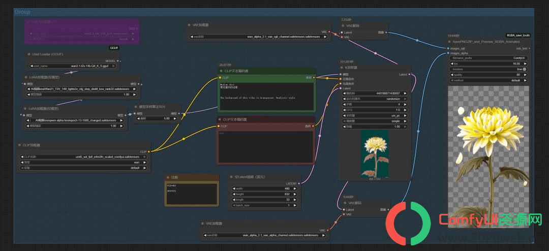Screen dimensions: 549x251
Task: Click the green positive prompt text box
Action: [267, 95]
